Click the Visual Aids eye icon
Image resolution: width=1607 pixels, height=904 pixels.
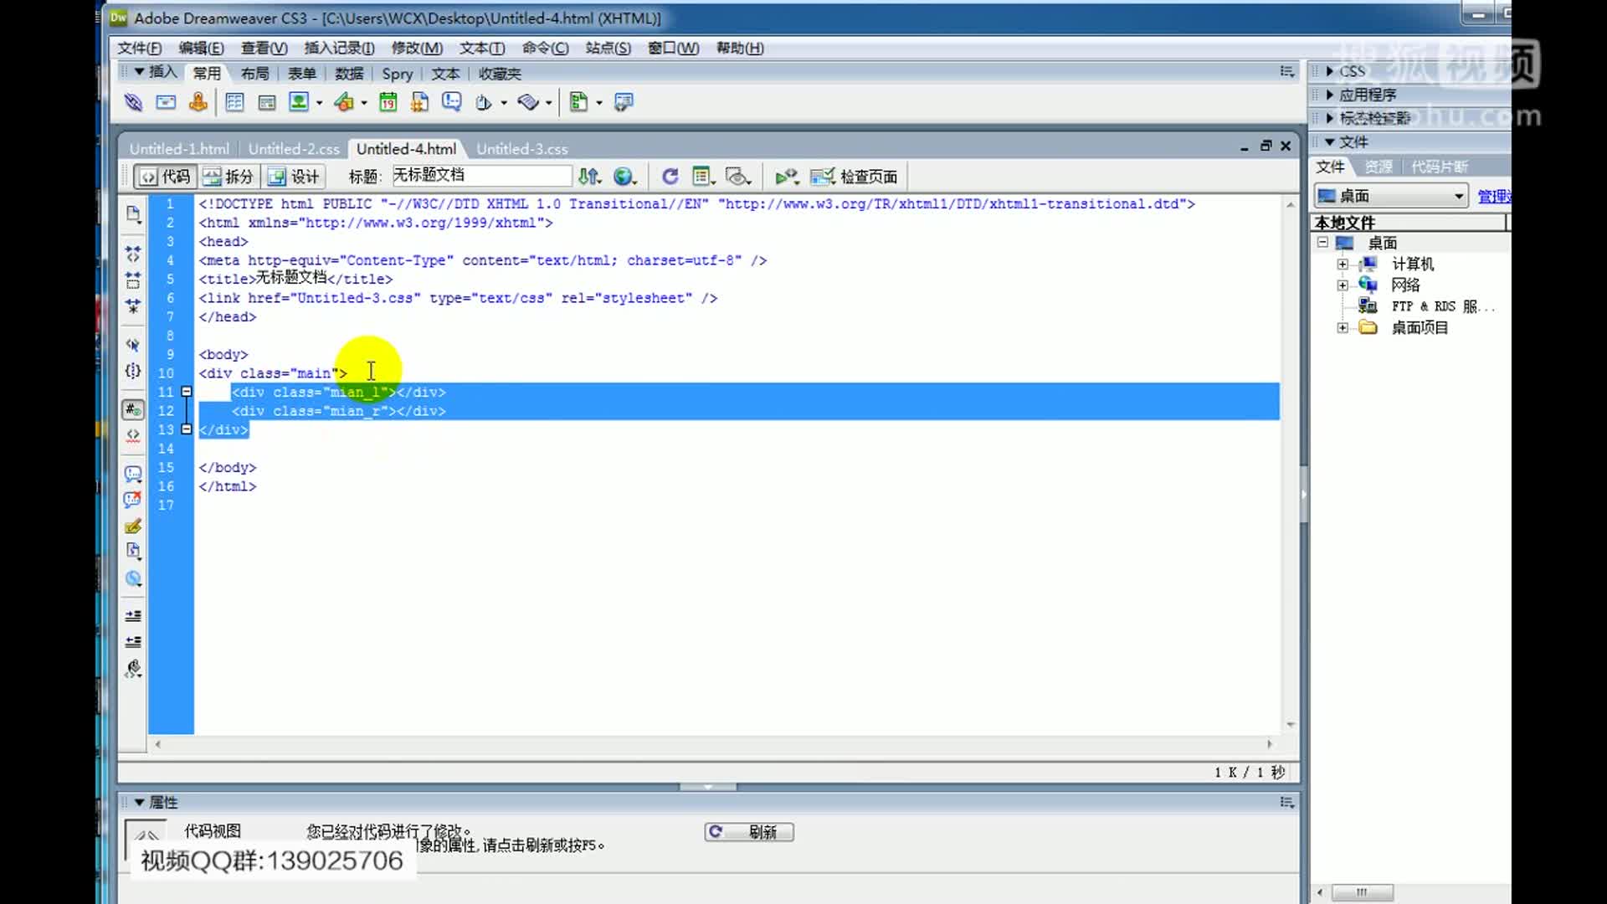pos(737,176)
